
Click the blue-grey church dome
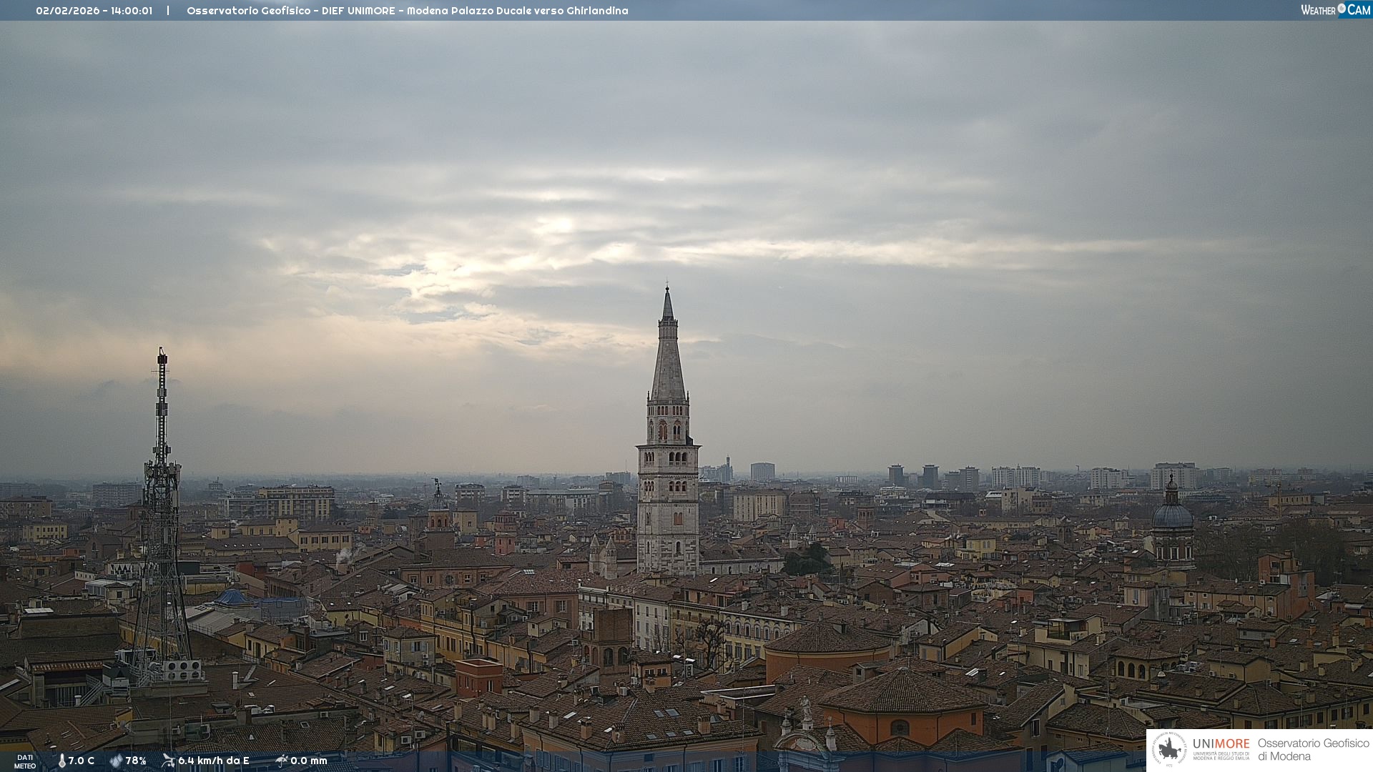point(1172,515)
